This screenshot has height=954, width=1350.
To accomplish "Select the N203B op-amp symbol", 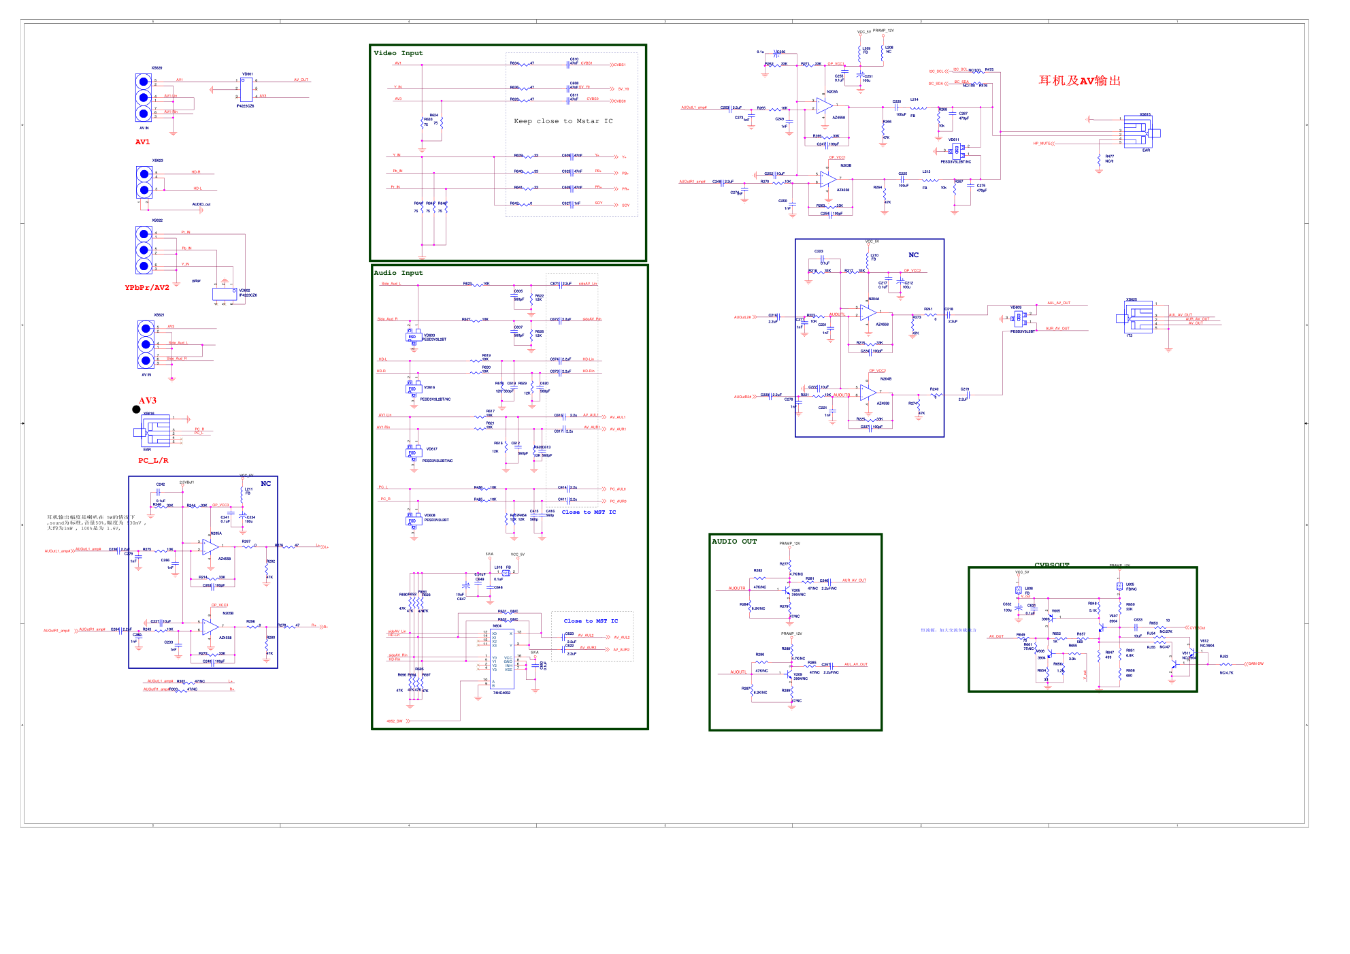I will click(828, 179).
